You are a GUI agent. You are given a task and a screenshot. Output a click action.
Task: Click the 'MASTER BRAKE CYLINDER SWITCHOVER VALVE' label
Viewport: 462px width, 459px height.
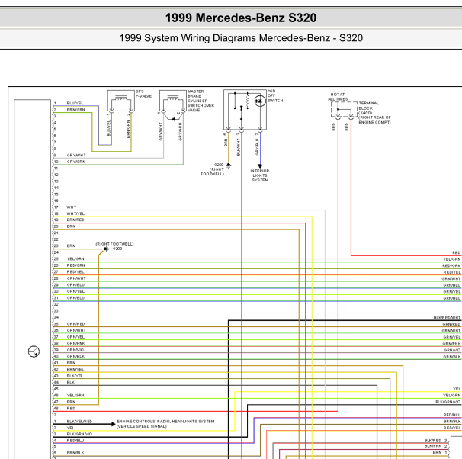point(201,101)
